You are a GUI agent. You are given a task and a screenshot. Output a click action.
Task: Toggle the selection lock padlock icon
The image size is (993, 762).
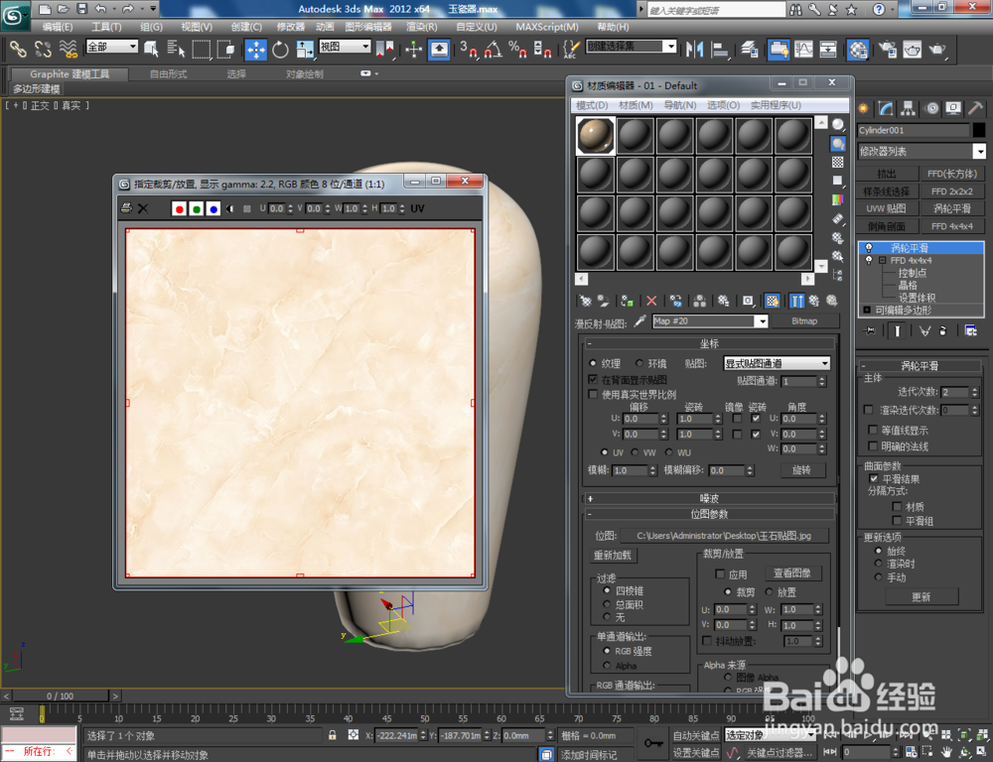(333, 735)
